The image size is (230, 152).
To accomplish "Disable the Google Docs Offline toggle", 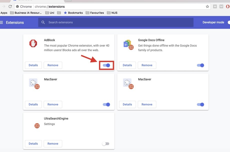I will [200, 65].
